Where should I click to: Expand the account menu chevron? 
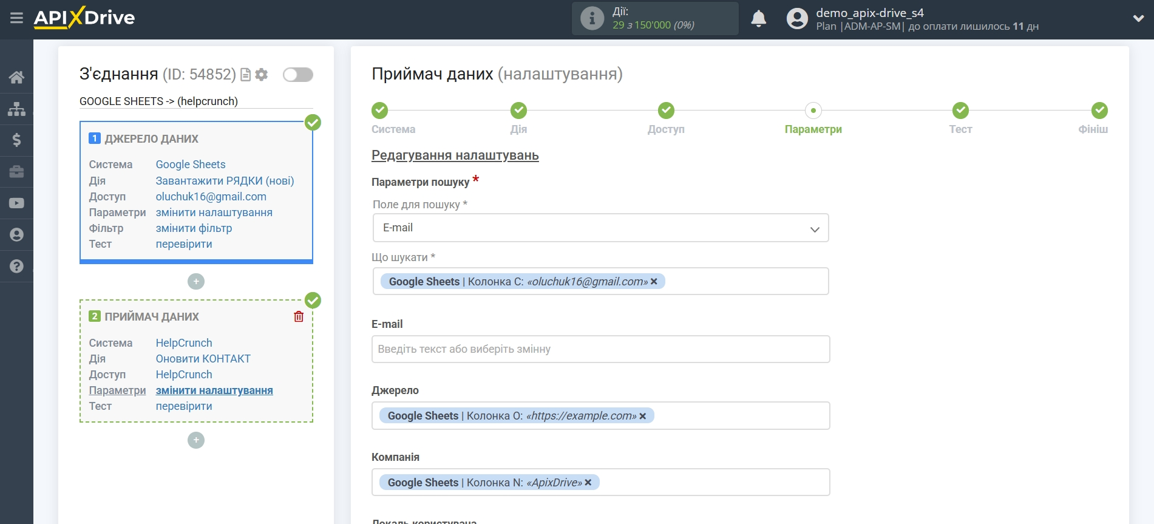[1138, 19]
